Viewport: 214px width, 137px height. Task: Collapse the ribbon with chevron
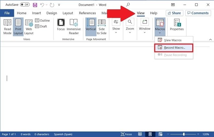point(210,40)
